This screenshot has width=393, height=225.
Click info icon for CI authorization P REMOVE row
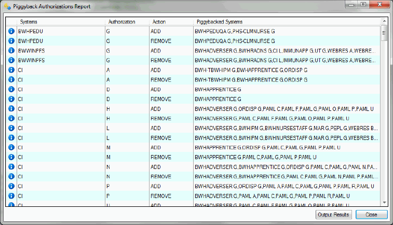click(x=11, y=196)
